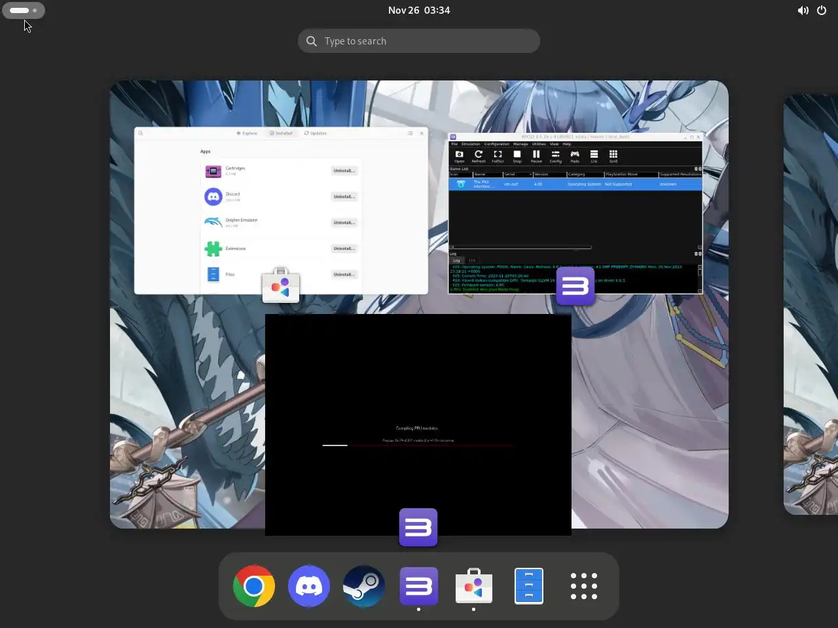Screen dimensions: 838x628
Task: Switch to the Updates tab in Software
Action: click(x=316, y=133)
